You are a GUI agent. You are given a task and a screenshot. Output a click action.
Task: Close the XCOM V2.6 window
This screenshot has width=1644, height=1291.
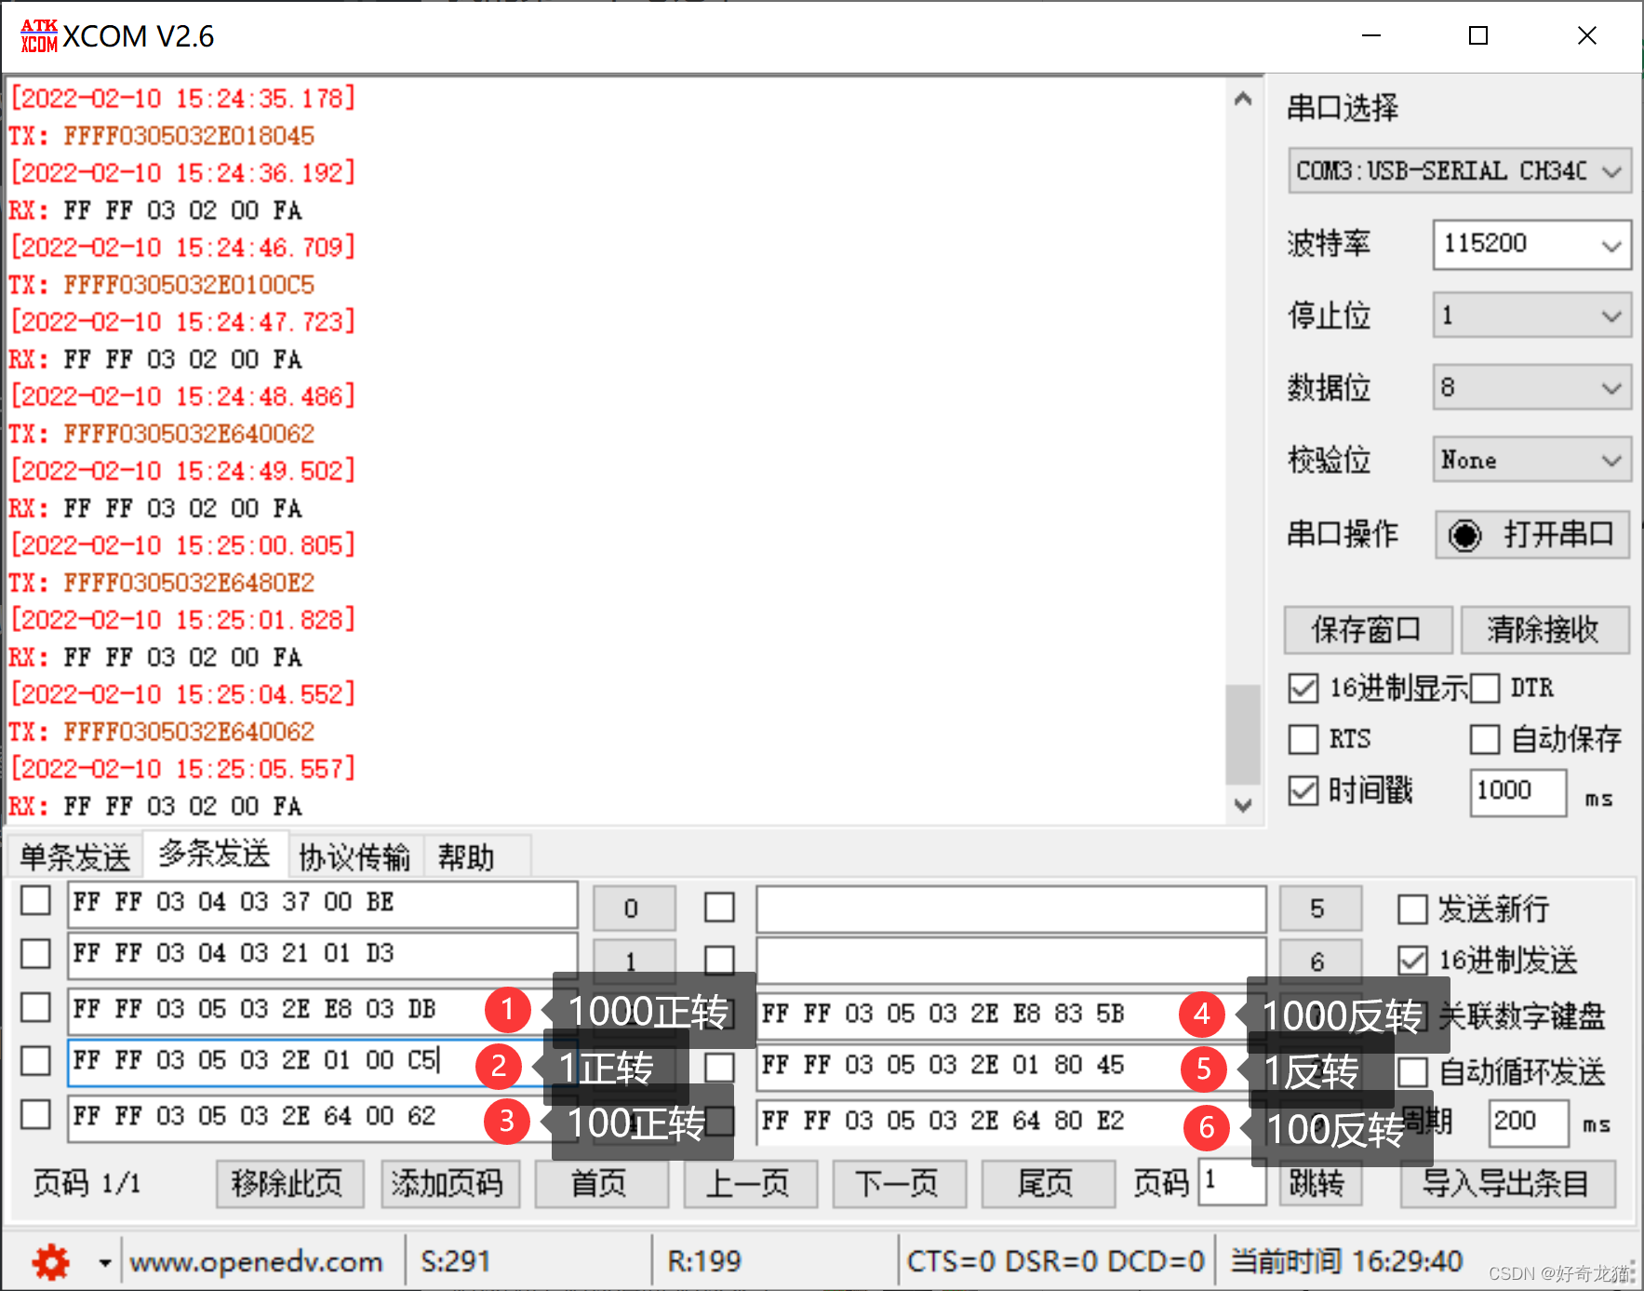(x=1587, y=36)
